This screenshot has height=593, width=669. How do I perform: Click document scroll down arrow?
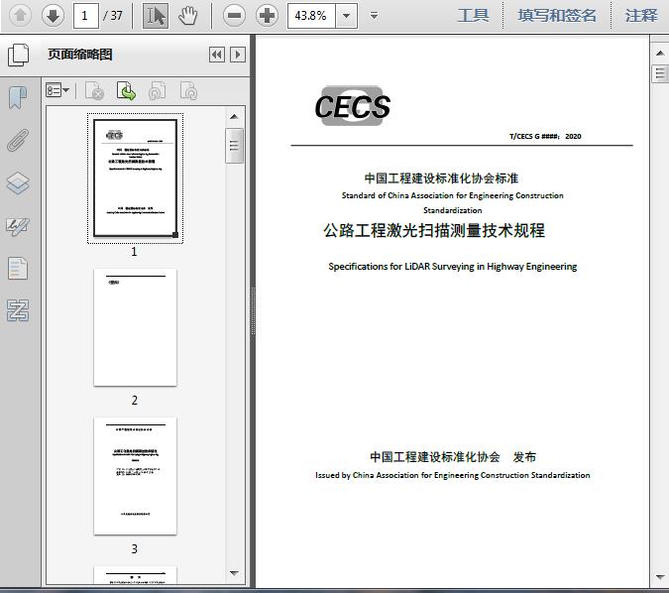[x=660, y=577]
